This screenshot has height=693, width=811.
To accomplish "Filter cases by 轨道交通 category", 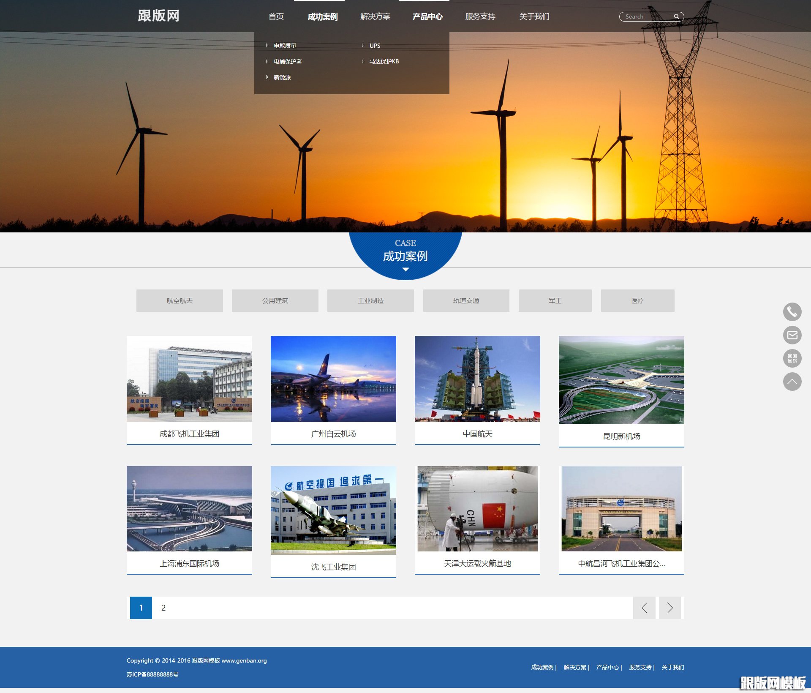I will [x=466, y=300].
